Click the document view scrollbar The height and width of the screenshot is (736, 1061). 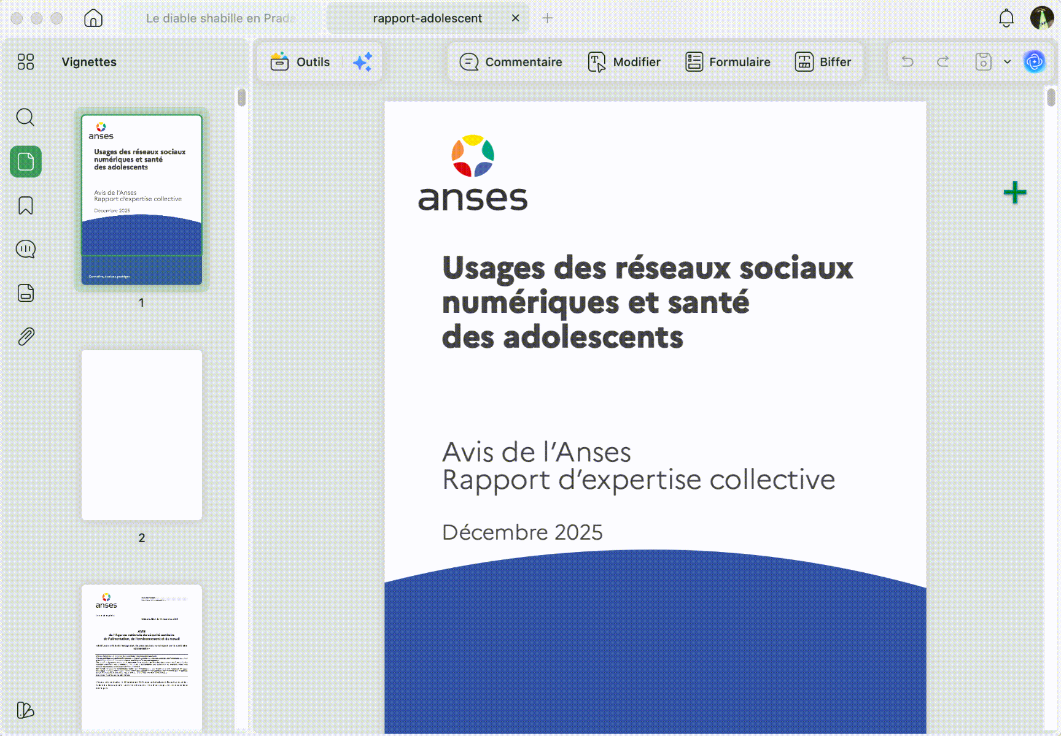pyautogui.click(x=1051, y=98)
